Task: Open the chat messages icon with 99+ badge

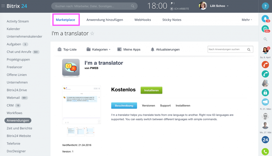Action: pos(265,29)
